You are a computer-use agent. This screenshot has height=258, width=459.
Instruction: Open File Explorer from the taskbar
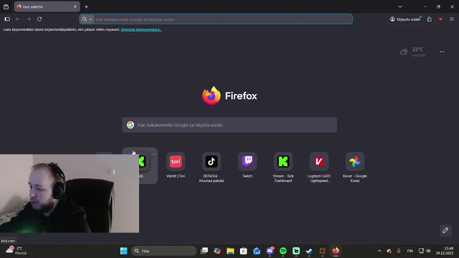pos(230,251)
